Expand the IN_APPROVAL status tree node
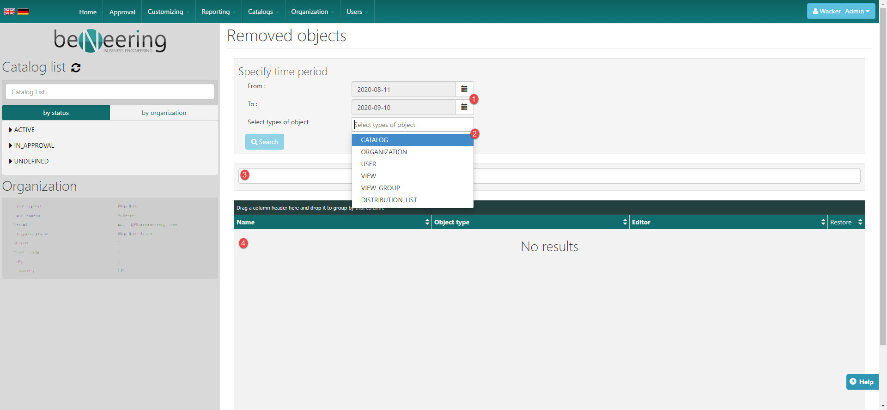Screen dimensions: 887x410 (11, 145)
